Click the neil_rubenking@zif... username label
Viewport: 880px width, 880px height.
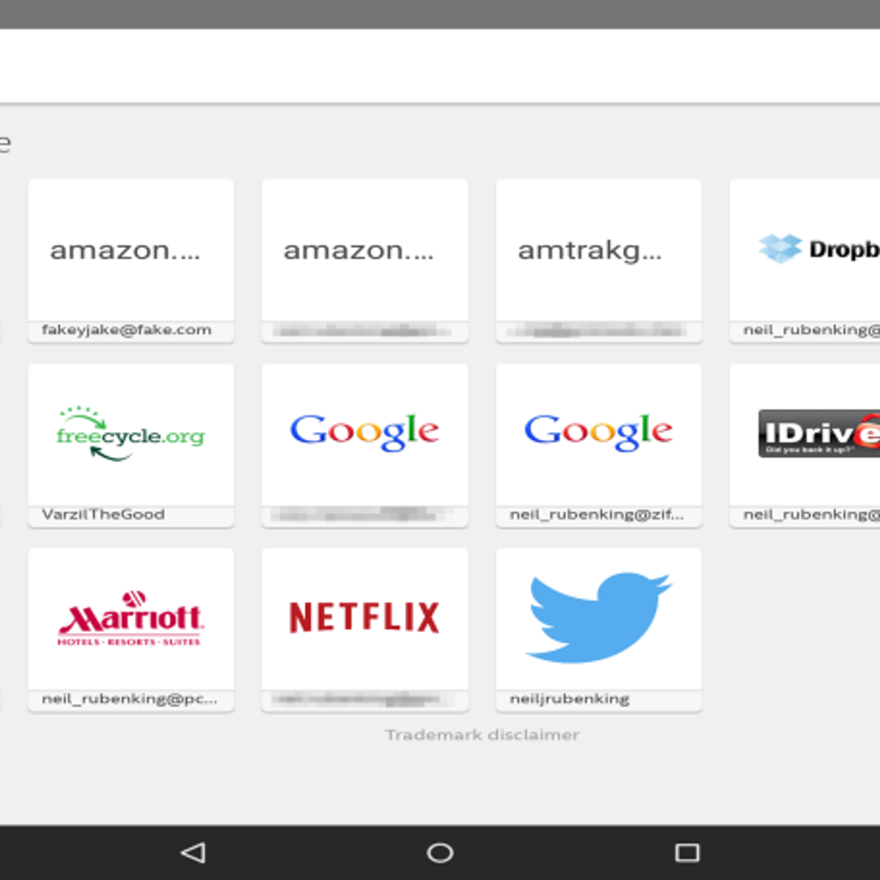coord(597,514)
